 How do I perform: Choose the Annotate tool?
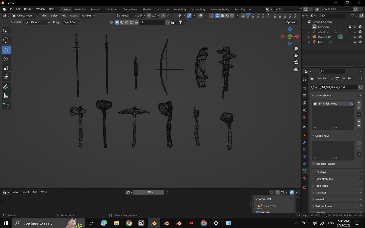pyautogui.click(x=6, y=86)
